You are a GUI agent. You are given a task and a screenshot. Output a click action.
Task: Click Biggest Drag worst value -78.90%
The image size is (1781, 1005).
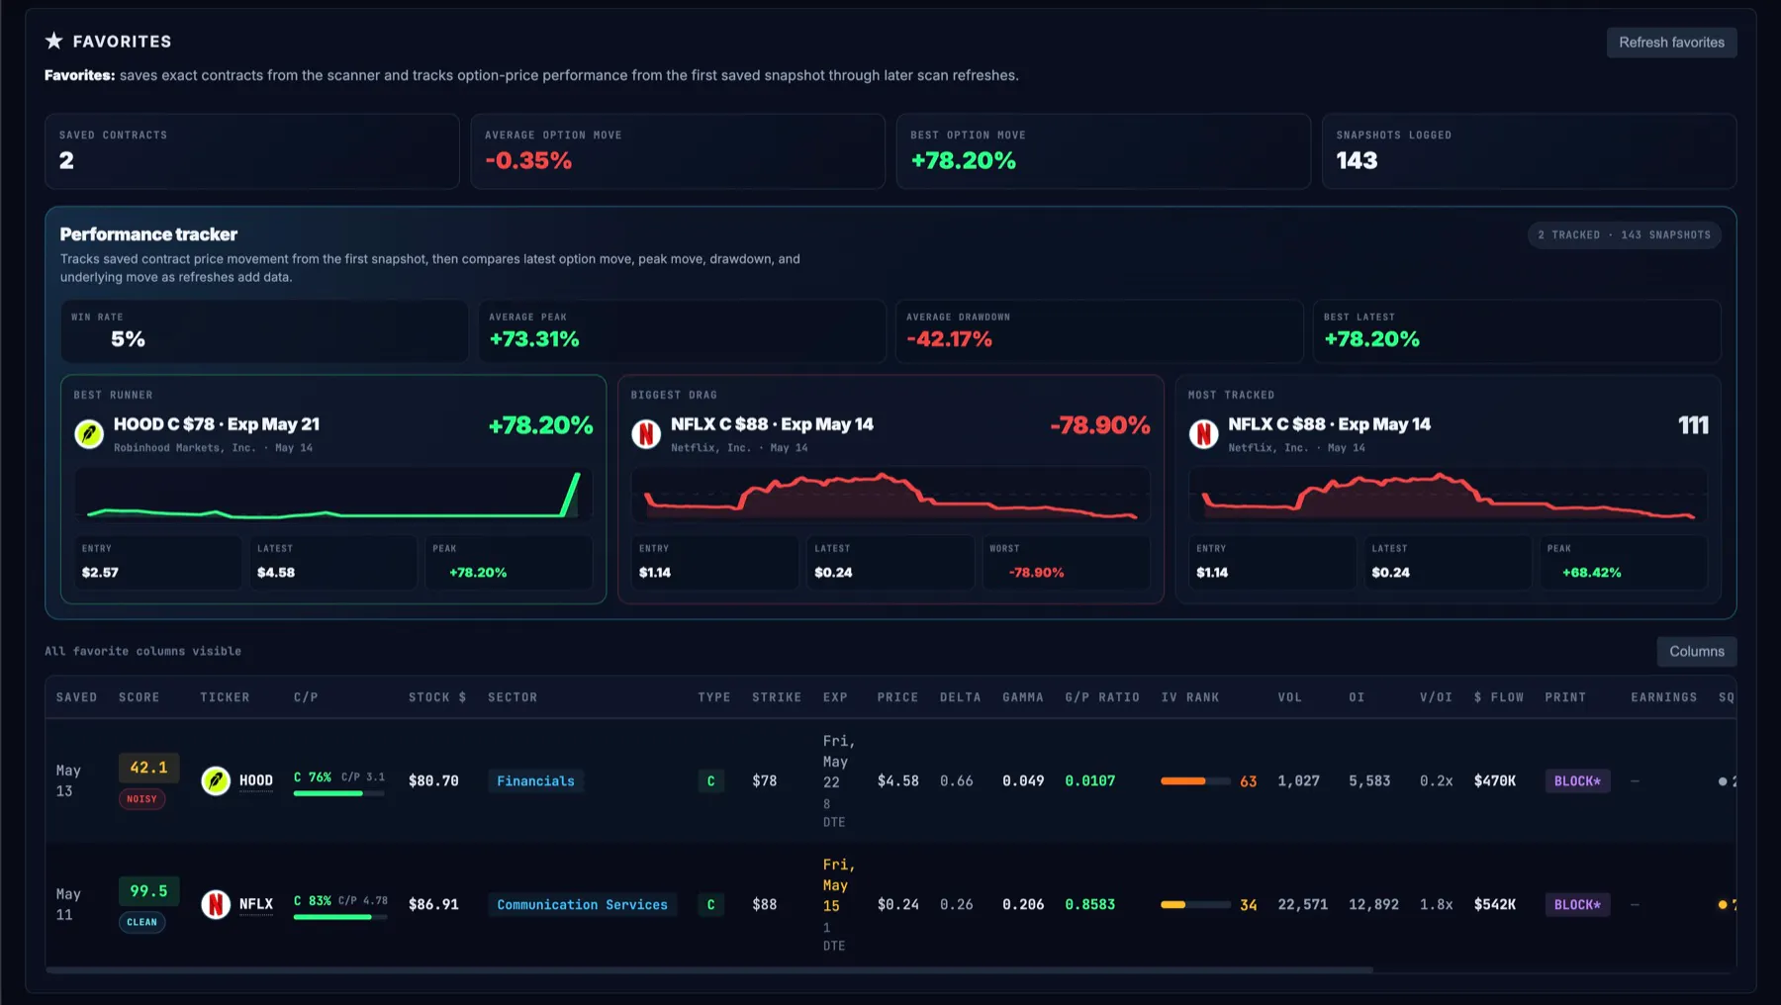(x=1036, y=573)
